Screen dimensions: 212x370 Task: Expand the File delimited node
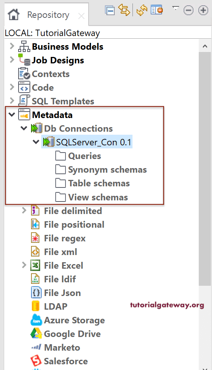coord(24,210)
